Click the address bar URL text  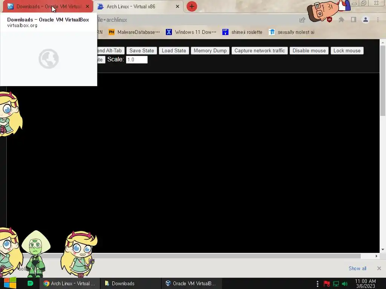point(112,20)
